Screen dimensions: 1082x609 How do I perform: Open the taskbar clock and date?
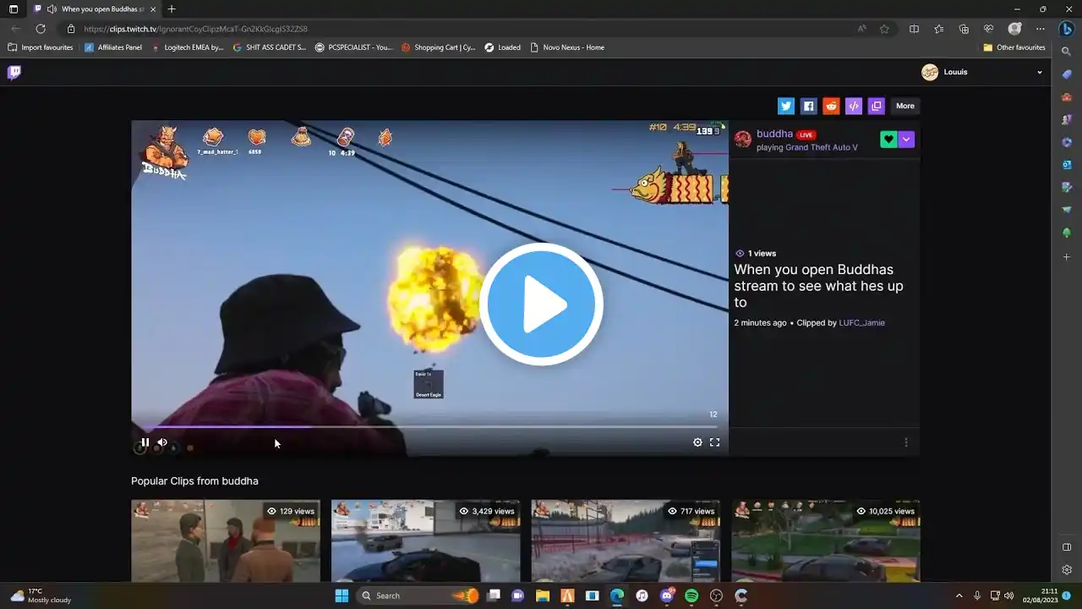click(x=1040, y=595)
